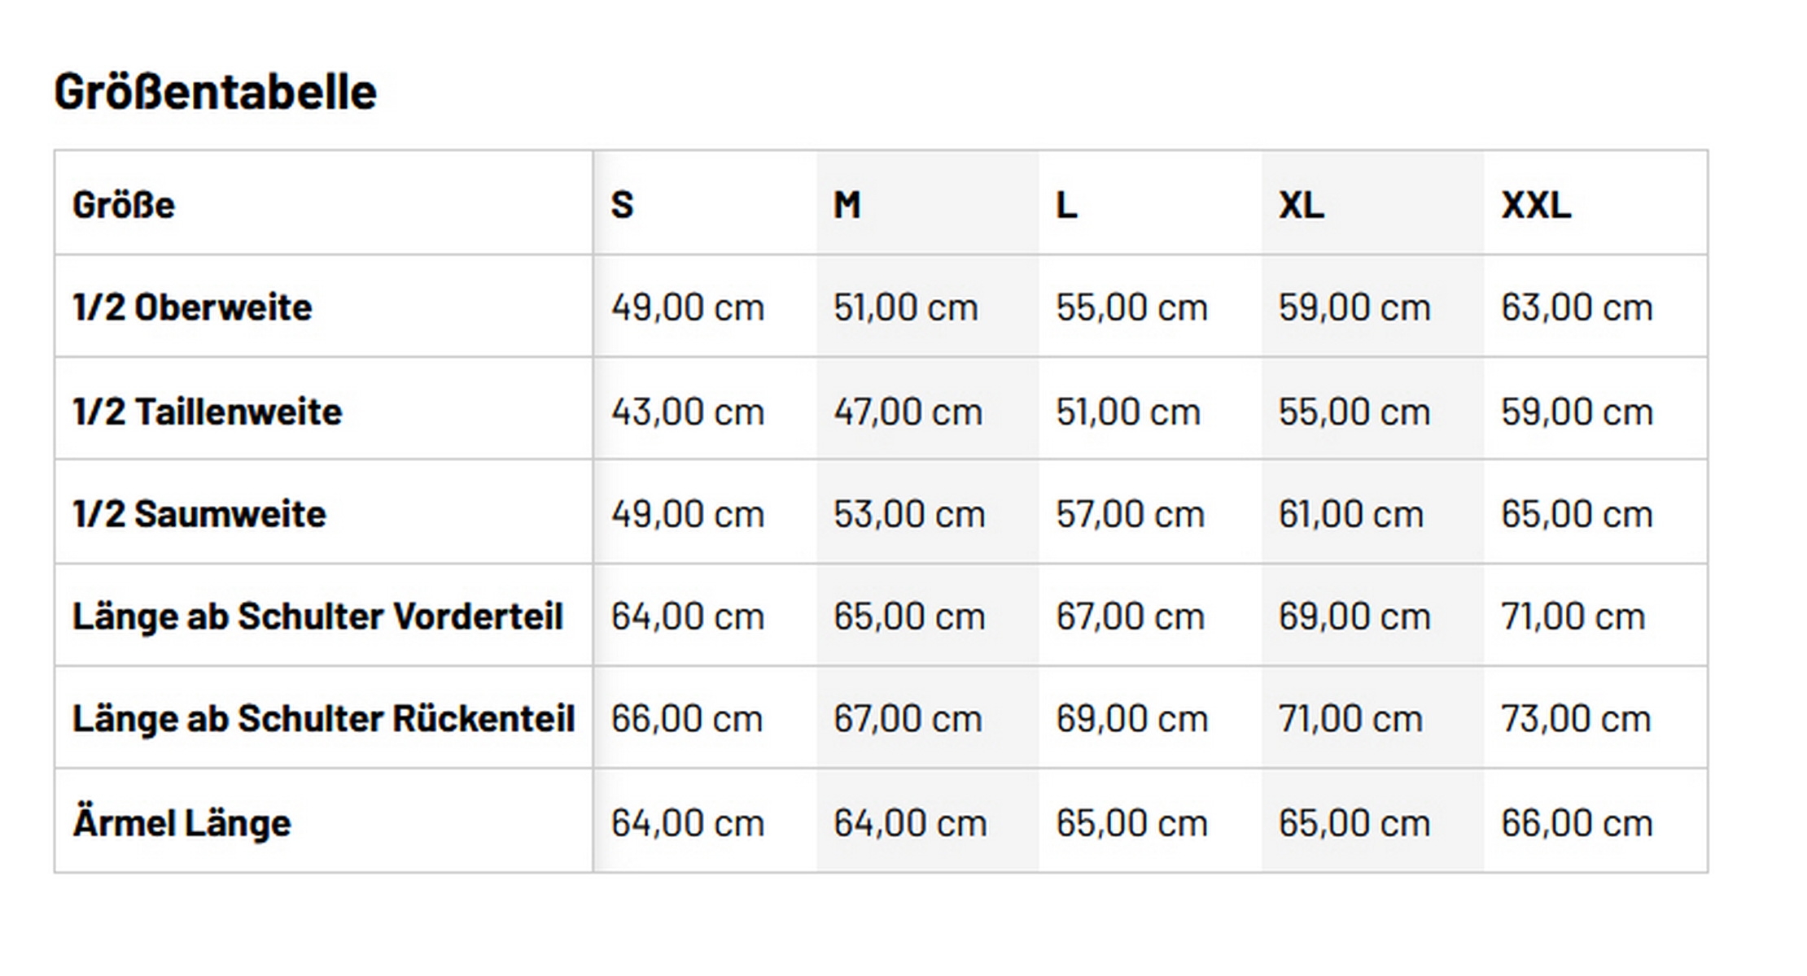Screen dimensions: 1807x976
Task: Click the 73,00 cm Rückenteil value
Action: [1576, 719]
